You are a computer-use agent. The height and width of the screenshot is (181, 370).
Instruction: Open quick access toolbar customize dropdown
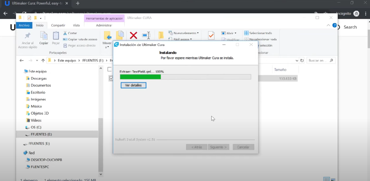[x=41, y=18]
